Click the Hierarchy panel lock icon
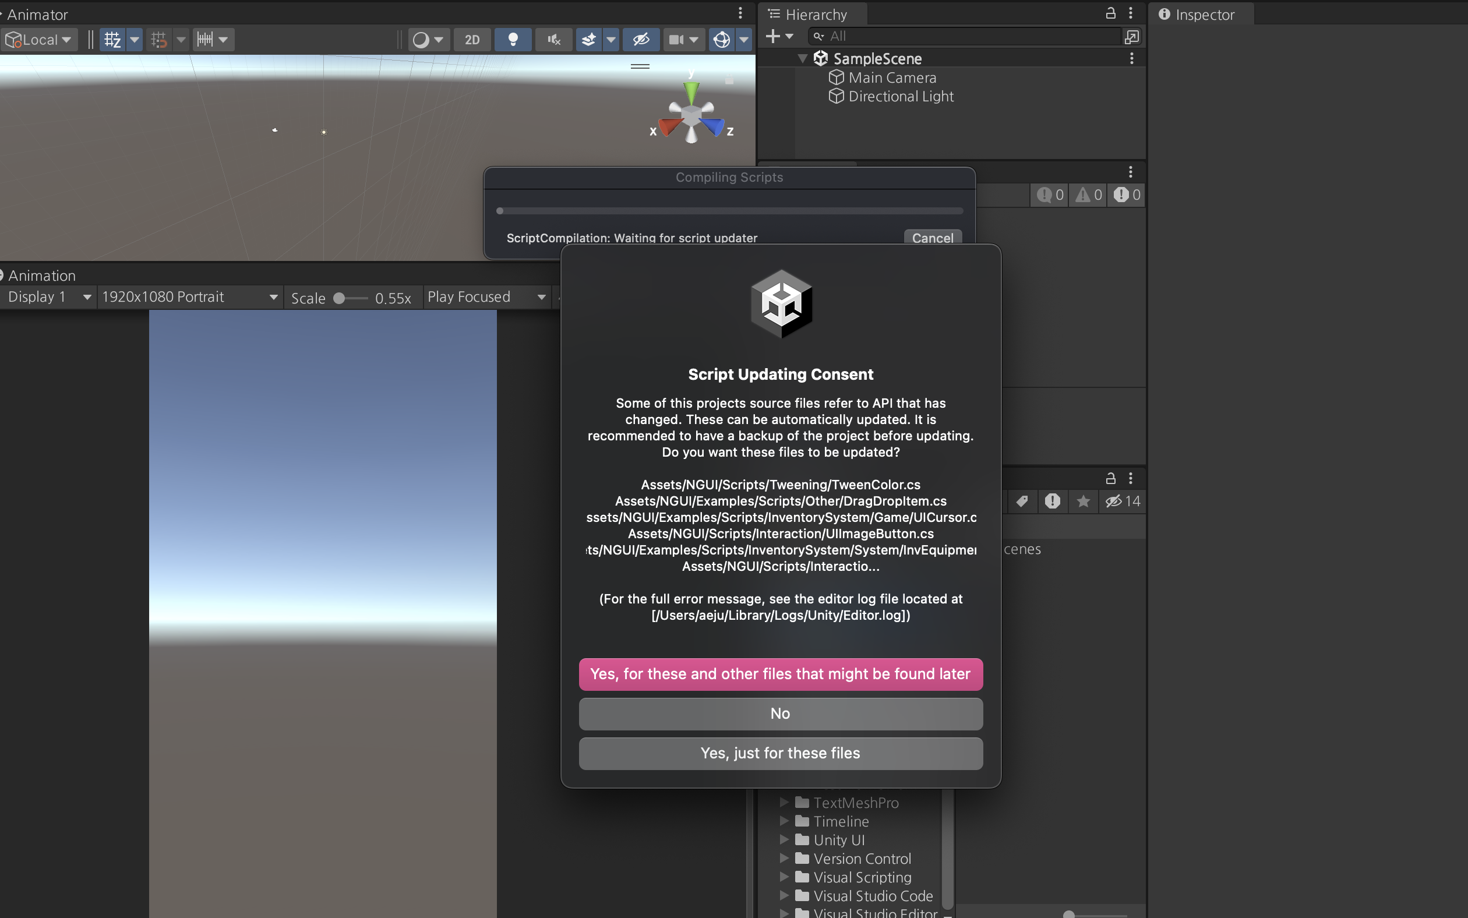 point(1110,13)
